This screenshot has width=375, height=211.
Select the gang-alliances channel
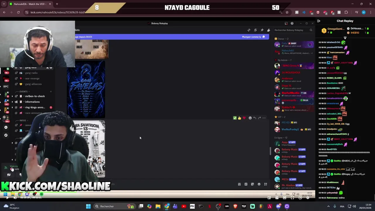[33, 84]
